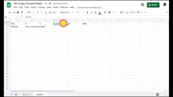Open the text color picker
The image size is (173, 97).
(x=100, y=13)
